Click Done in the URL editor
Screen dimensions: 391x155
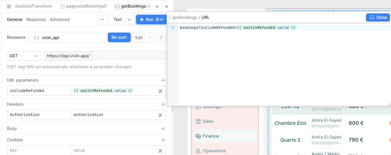coord(378,17)
